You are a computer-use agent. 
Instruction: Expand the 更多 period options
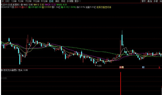point(78,1)
